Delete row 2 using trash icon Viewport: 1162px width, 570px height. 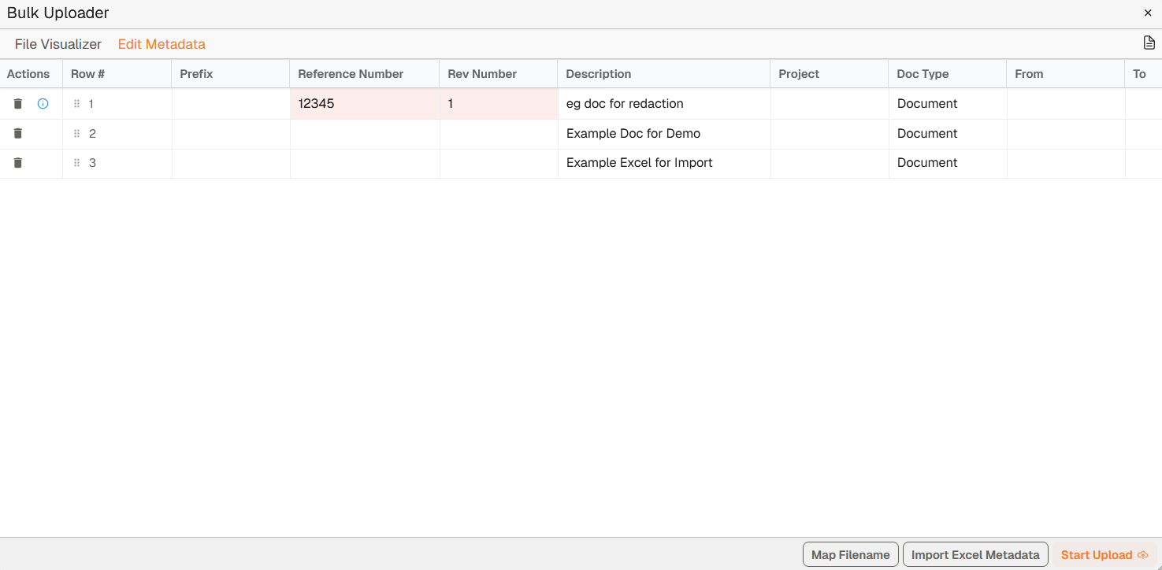point(18,134)
